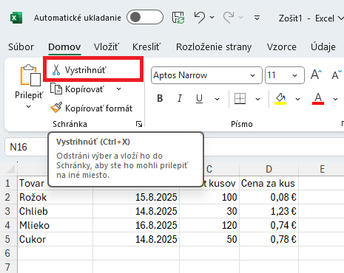Click price cell 0,08 €
The height and width of the screenshot is (273, 344).
pyautogui.click(x=269, y=197)
